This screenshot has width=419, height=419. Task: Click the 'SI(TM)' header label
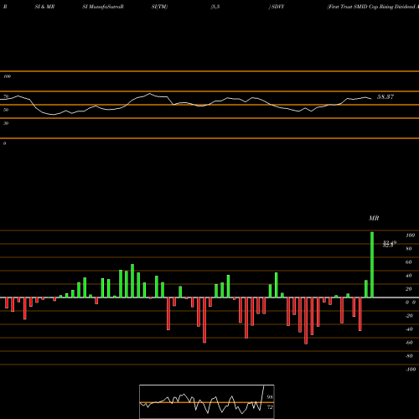[159, 7]
